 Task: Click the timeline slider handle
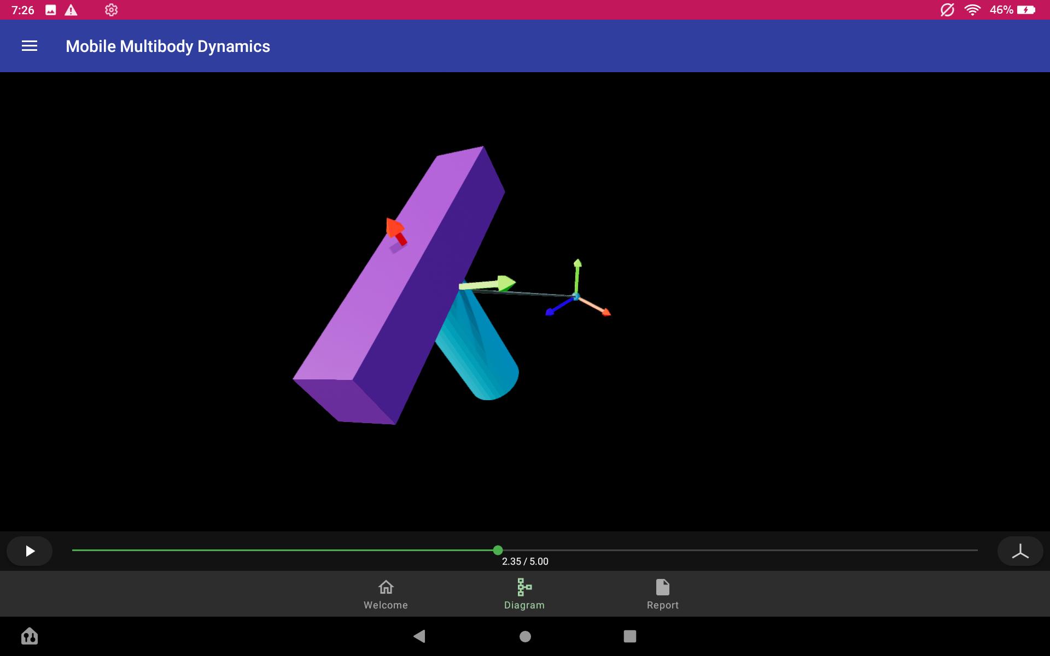tap(498, 550)
